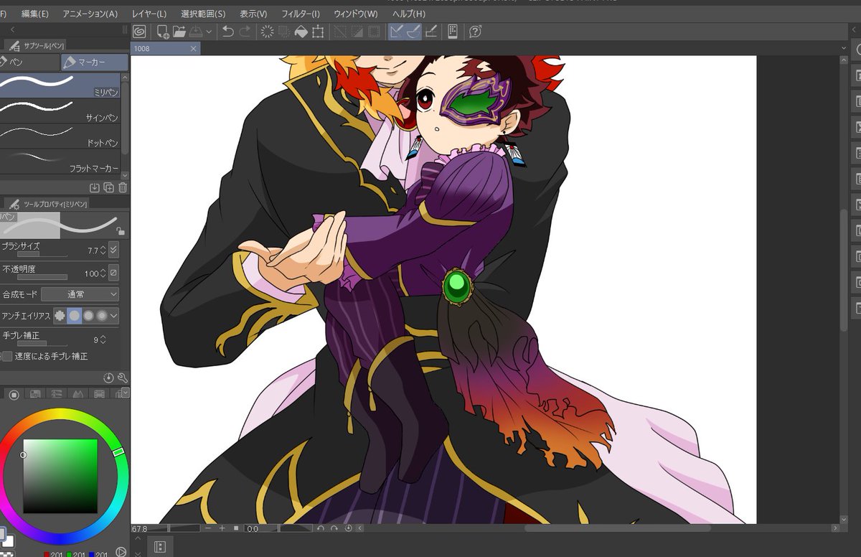861x557 pixels.
Task: Toggle snap to ruler
Action: [396, 32]
